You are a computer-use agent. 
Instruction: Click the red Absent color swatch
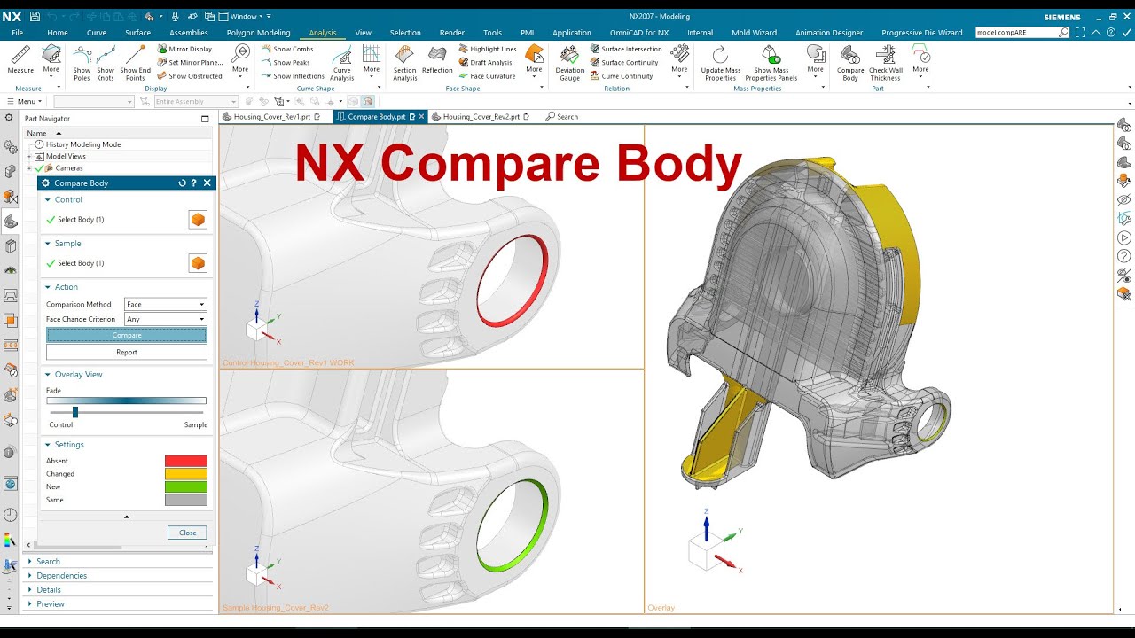coord(186,461)
